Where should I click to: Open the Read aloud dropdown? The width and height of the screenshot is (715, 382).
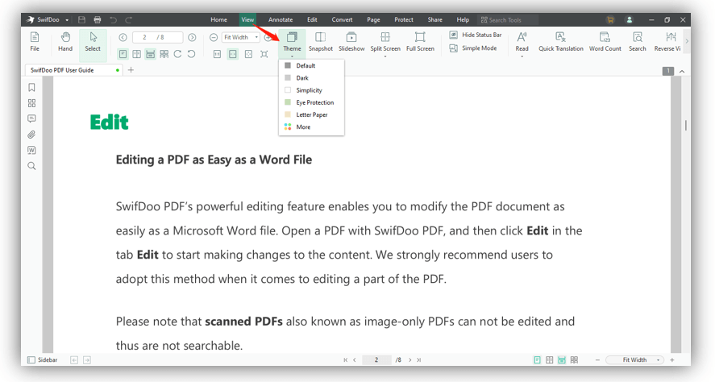522,44
